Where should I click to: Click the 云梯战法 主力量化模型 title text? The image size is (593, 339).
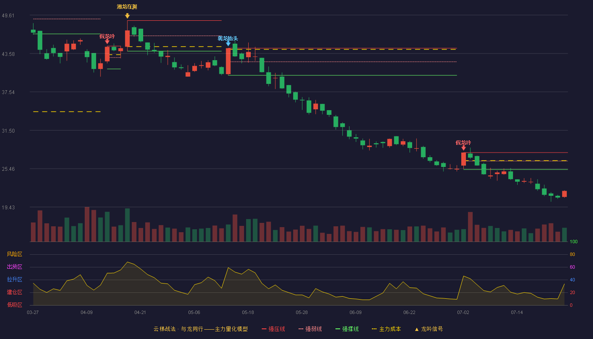click(x=201, y=329)
